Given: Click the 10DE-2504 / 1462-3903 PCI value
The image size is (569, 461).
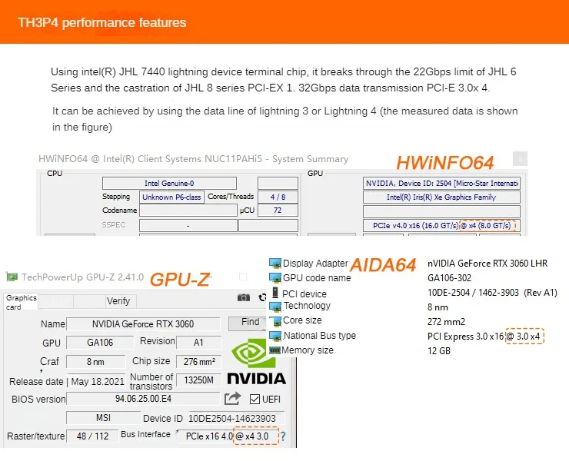Looking at the screenshot, I should click(x=492, y=293).
